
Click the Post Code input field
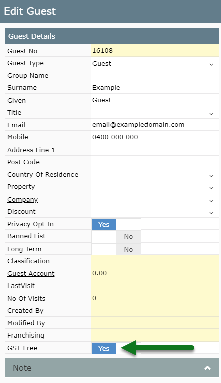155,162
